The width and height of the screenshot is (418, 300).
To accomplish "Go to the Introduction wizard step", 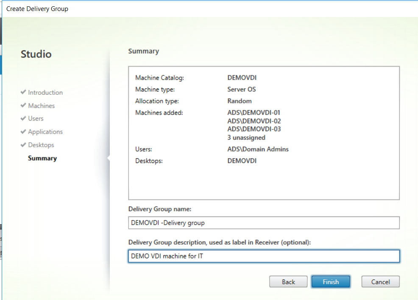I will click(45, 93).
